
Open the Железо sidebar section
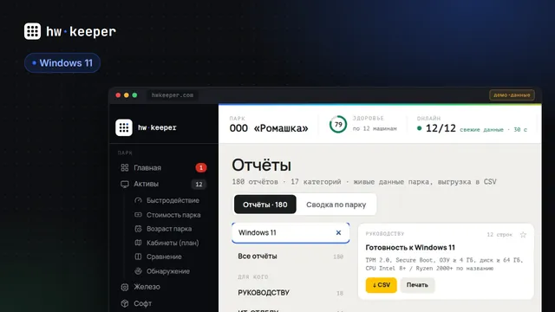tap(163, 287)
